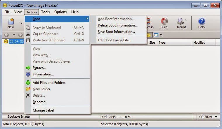Image resolution: width=222 pixels, height=129 pixels.
Task: Click the green plus Add Files icon
Action: tap(28, 83)
